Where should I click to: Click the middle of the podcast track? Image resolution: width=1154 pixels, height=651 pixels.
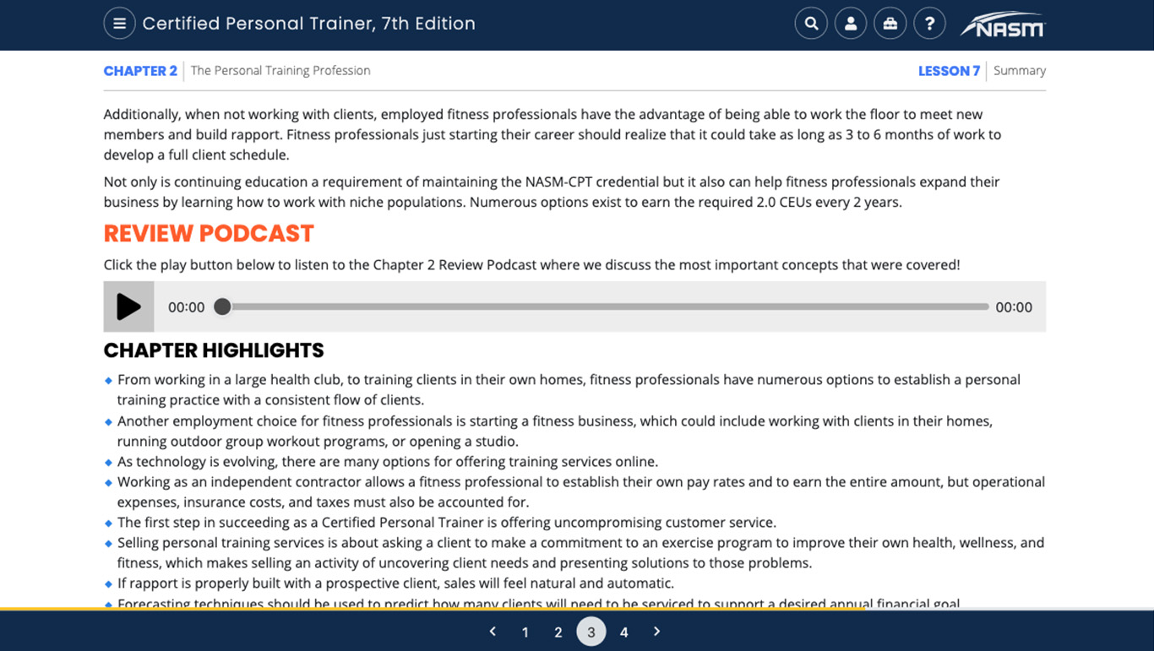(x=605, y=307)
